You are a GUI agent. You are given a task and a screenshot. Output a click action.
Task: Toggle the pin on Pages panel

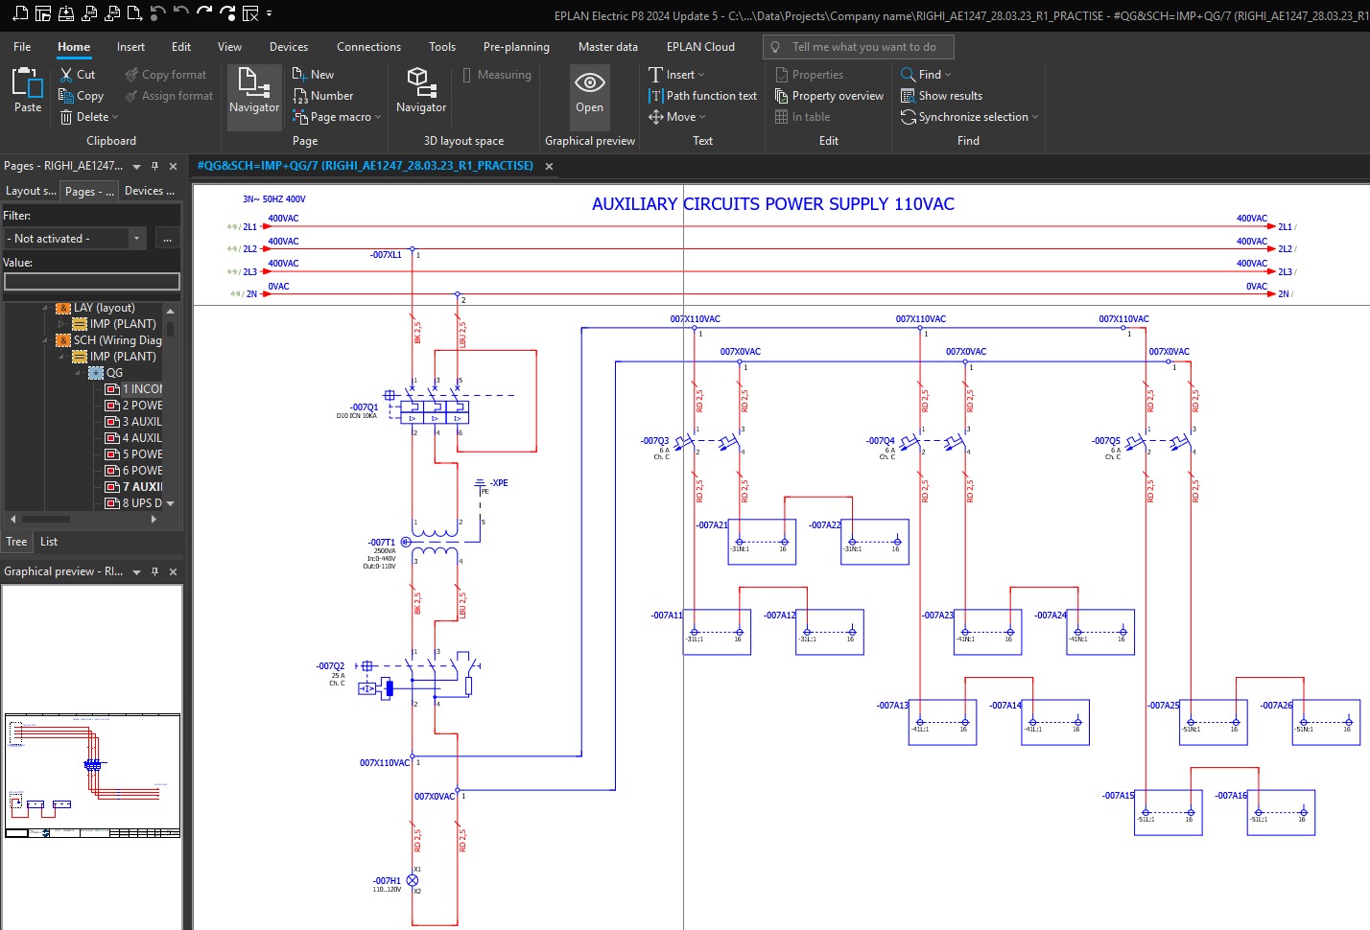click(154, 166)
